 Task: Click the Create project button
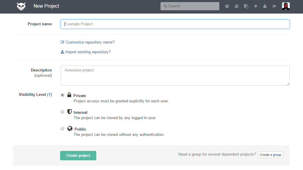click(x=78, y=156)
